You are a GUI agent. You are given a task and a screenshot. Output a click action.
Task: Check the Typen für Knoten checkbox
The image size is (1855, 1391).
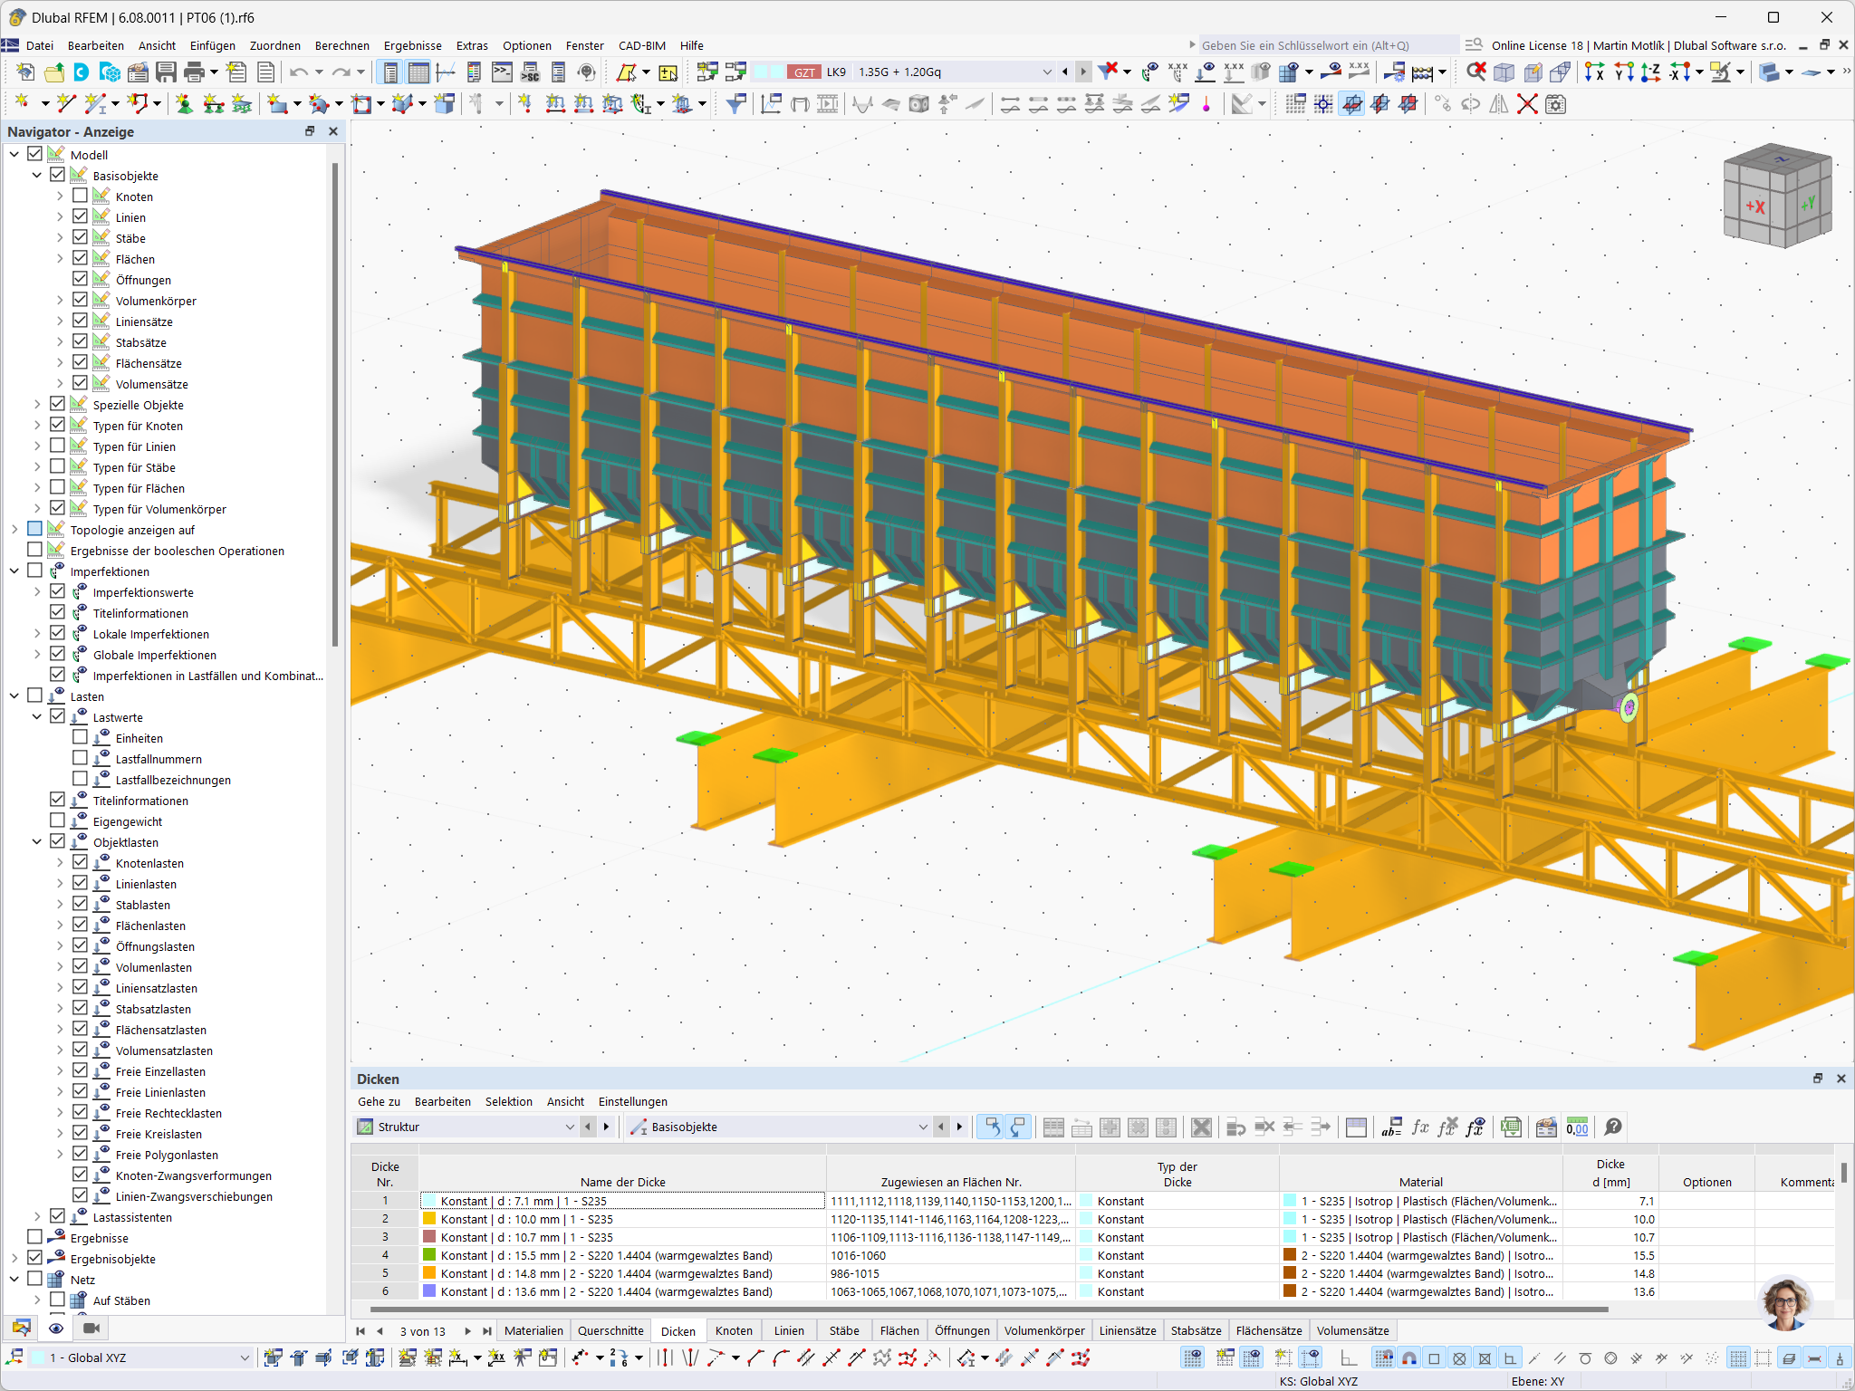57,425
